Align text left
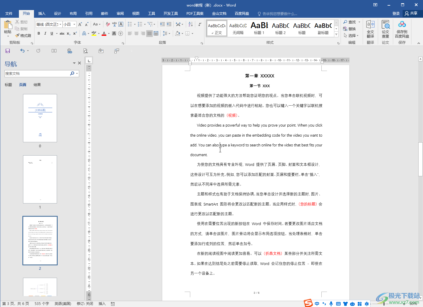This screenshot has width=423, height=307. [x=130, y=33]
